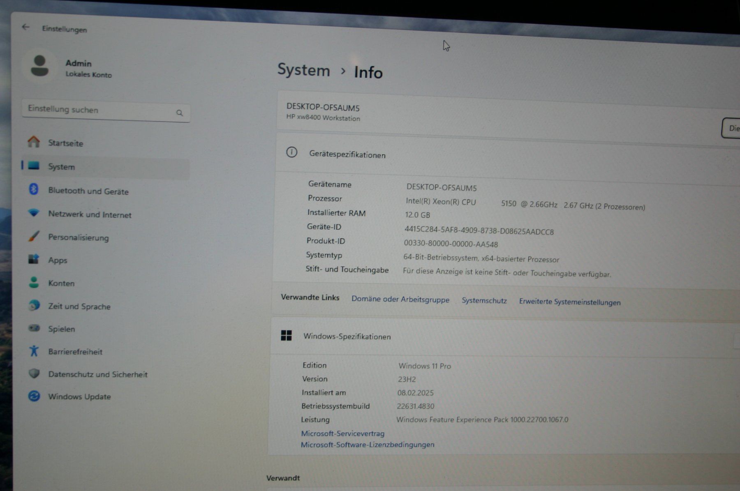The height and width of the screenshot is (491, 740).
Task: Click the Installierter RAM 12.0 GB value
Action: [x=417, y=215]
